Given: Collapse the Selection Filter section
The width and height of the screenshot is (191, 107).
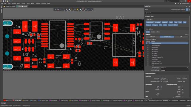Looking at the screenshot, I should point(145,17).
